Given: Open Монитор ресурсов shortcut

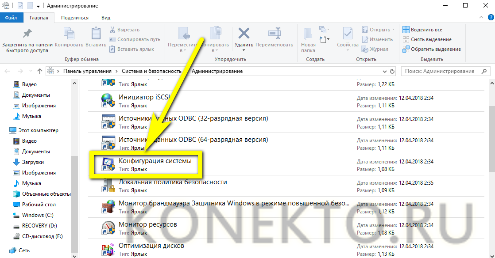Looking at the screenshot, I should click(x=147, y=225).
